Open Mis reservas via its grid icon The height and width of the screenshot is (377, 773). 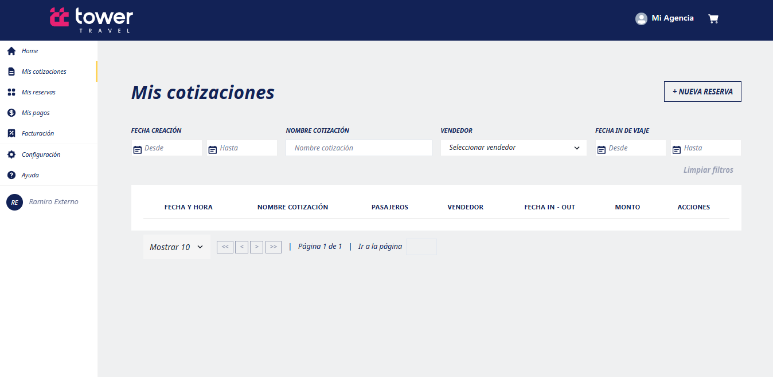pos(10,92)
